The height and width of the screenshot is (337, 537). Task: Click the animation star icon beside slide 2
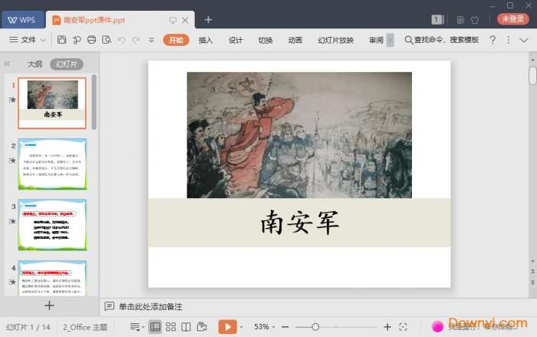[12, 160]
